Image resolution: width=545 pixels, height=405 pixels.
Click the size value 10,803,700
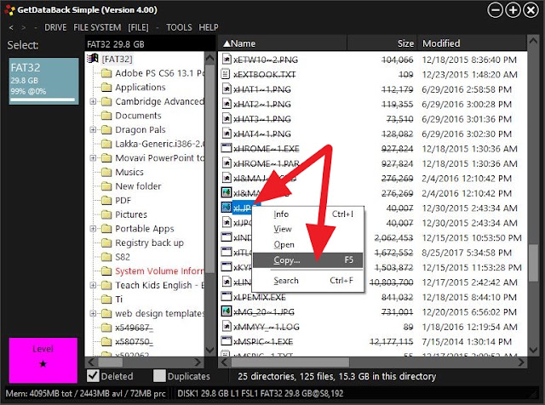pyautogui.click(x=391, y=282)
